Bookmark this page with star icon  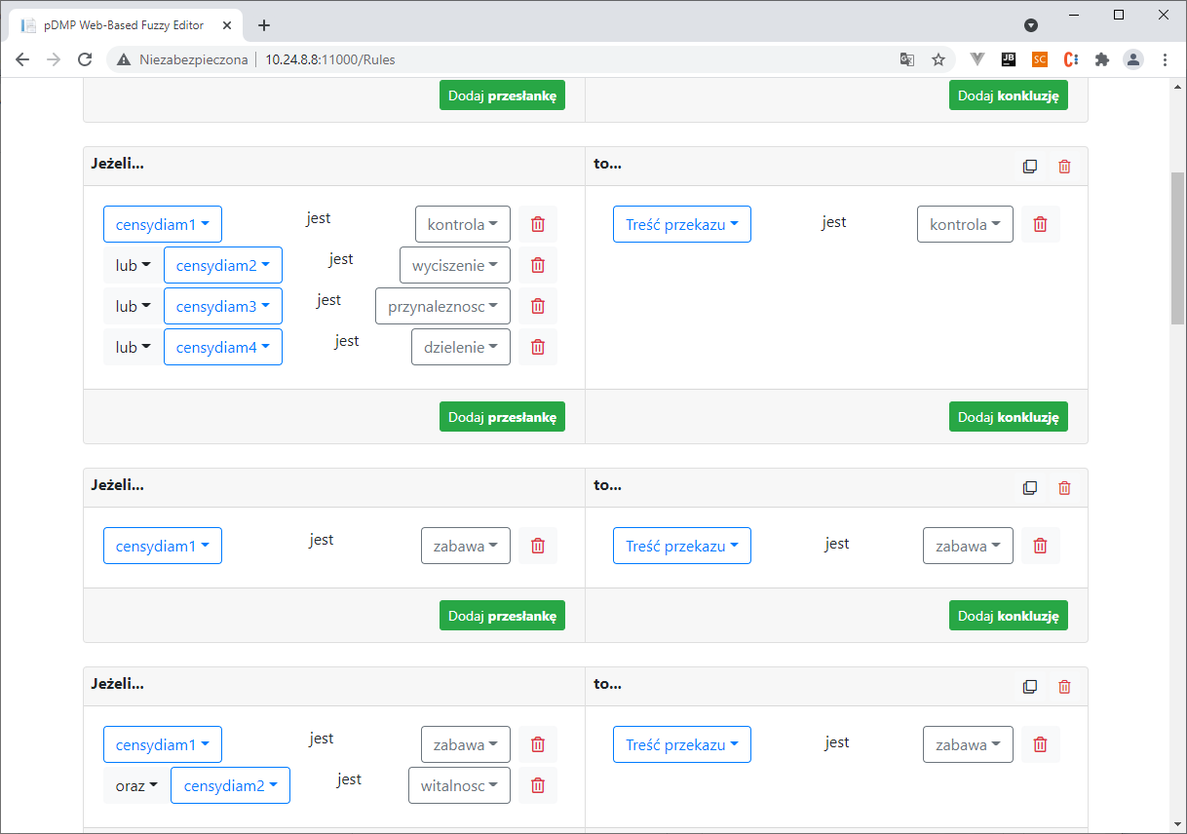938,59
